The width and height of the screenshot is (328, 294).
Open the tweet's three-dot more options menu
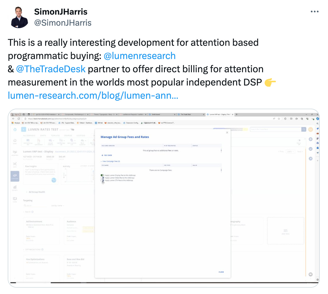pos(314,12)
